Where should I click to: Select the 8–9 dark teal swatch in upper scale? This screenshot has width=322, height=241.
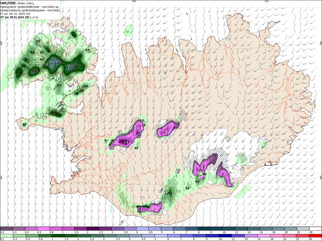pyautogui.click(x=204, y=229)
